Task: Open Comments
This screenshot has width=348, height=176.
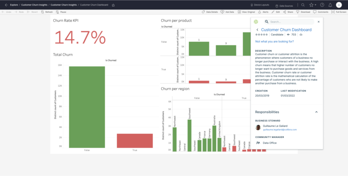Action: pyautogui.click(x=321, y=12)
